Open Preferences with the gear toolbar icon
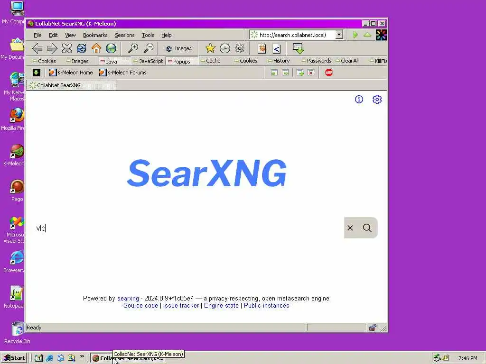 [x=240, y=48]
